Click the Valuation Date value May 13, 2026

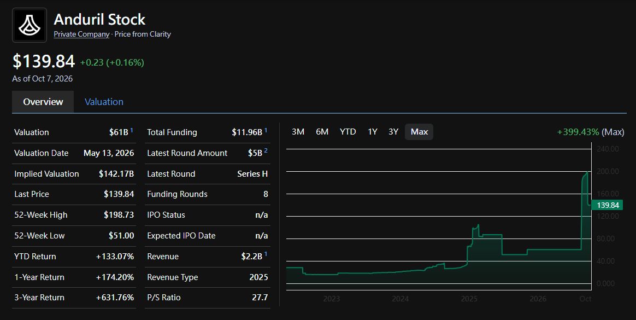click(109, 153)
